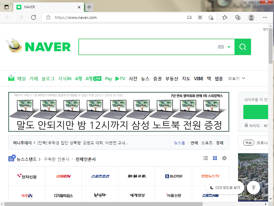Screen dimensions: 274x206
Task: Open VIBE menu item
Action: [x=199, y=79]
